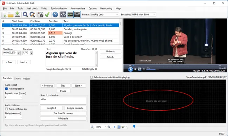
Task: Open the Visual sync clapperboard icon
Action: (40, 14)
